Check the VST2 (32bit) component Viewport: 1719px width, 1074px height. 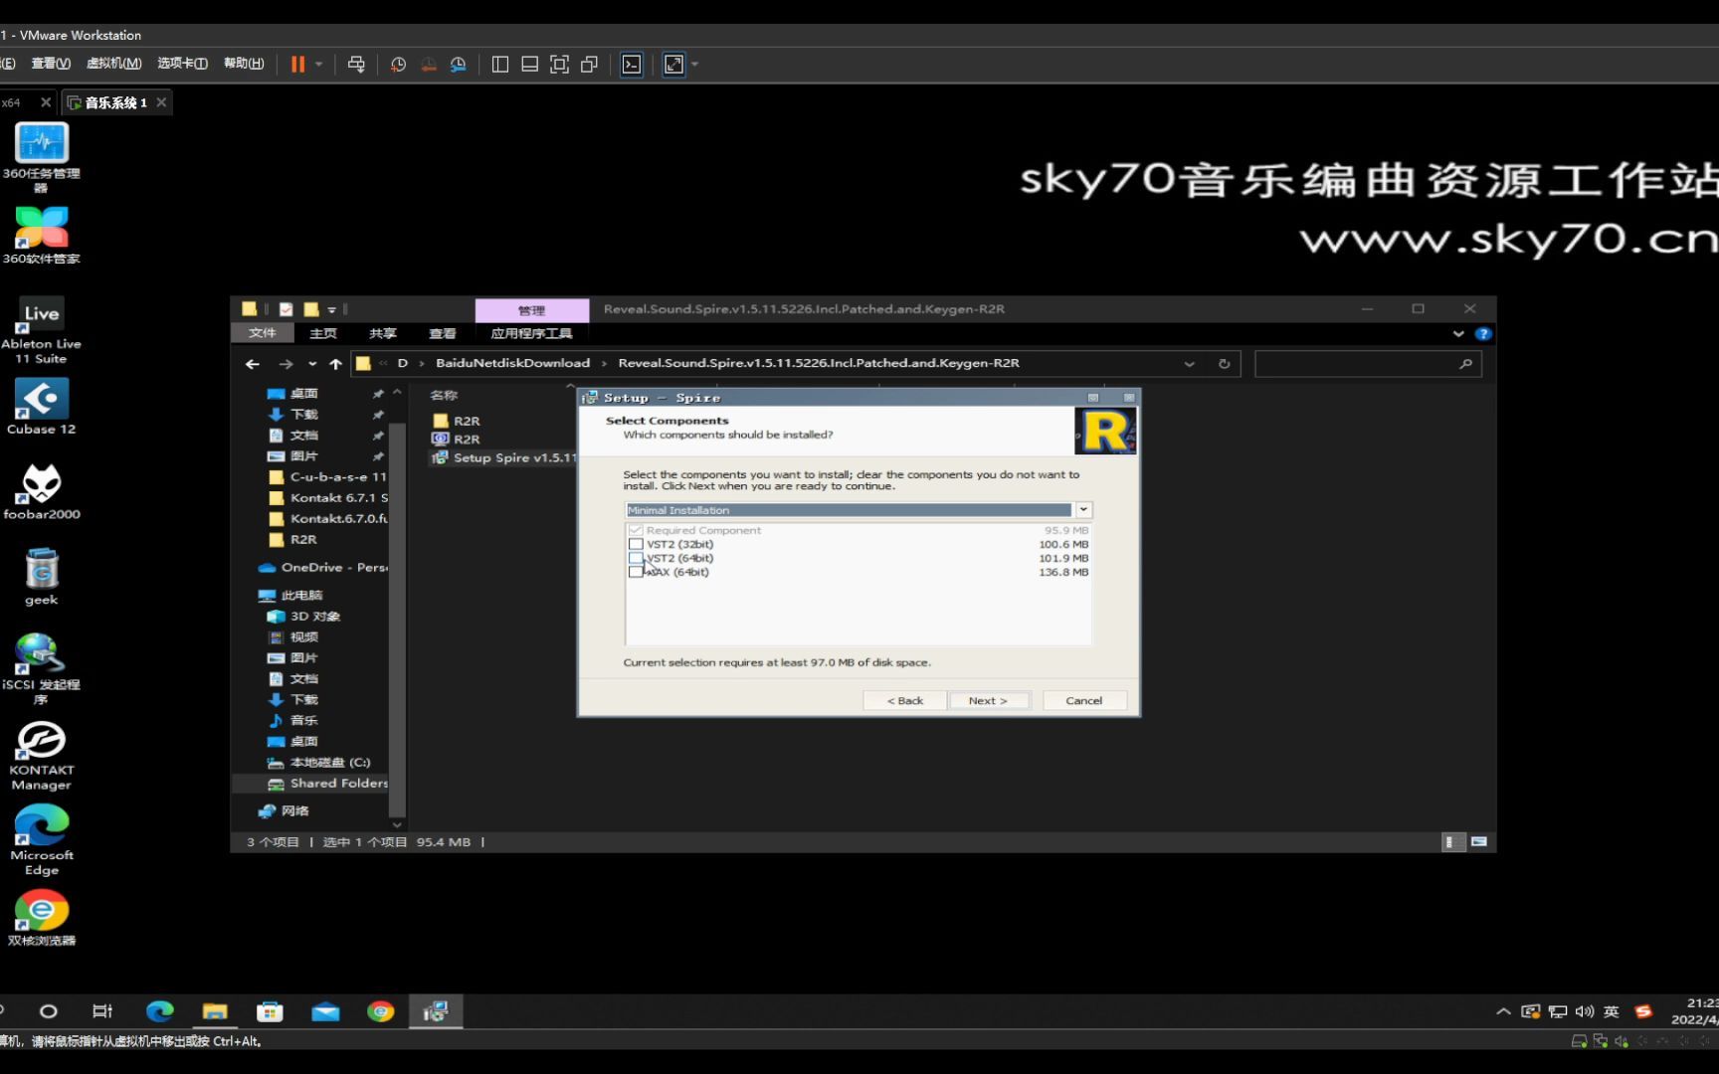click(636, 544)
